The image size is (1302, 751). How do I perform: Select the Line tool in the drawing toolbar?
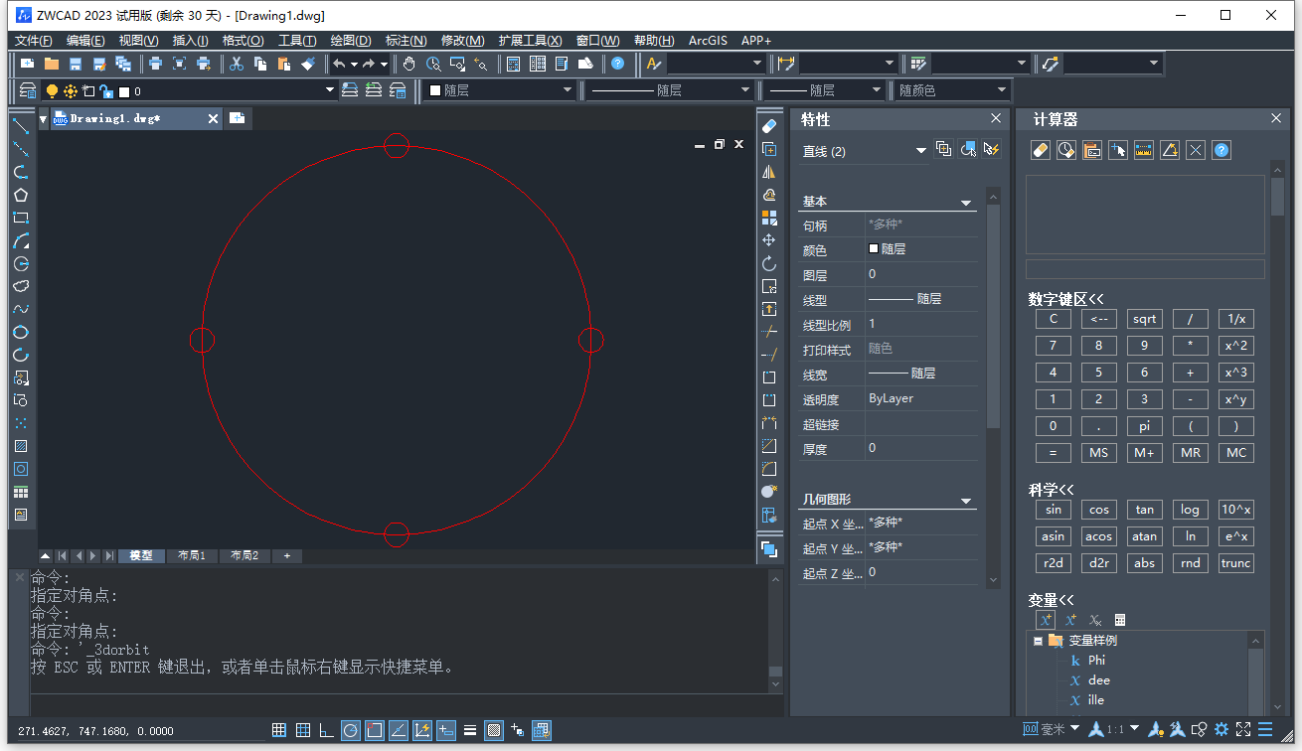(20, 125)
